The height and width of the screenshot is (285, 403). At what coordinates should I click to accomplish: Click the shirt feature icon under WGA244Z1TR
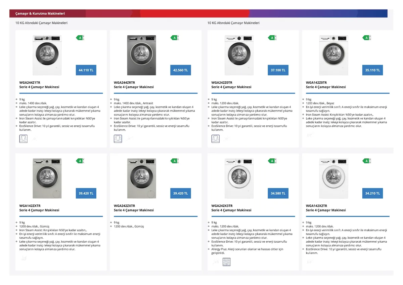pos(24,139)
